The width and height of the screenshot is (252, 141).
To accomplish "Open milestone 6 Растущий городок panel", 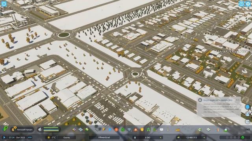I will [22, 129].
